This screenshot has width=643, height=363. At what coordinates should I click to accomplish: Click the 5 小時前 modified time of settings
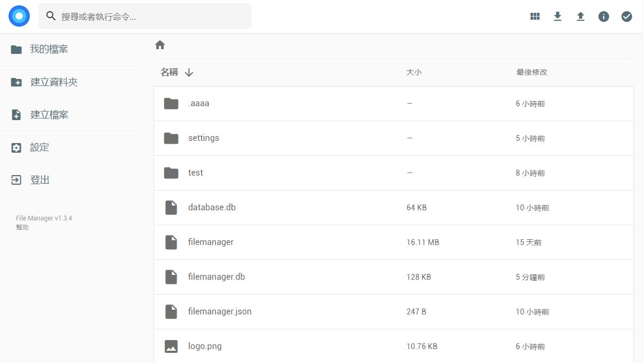pos(530,138)
